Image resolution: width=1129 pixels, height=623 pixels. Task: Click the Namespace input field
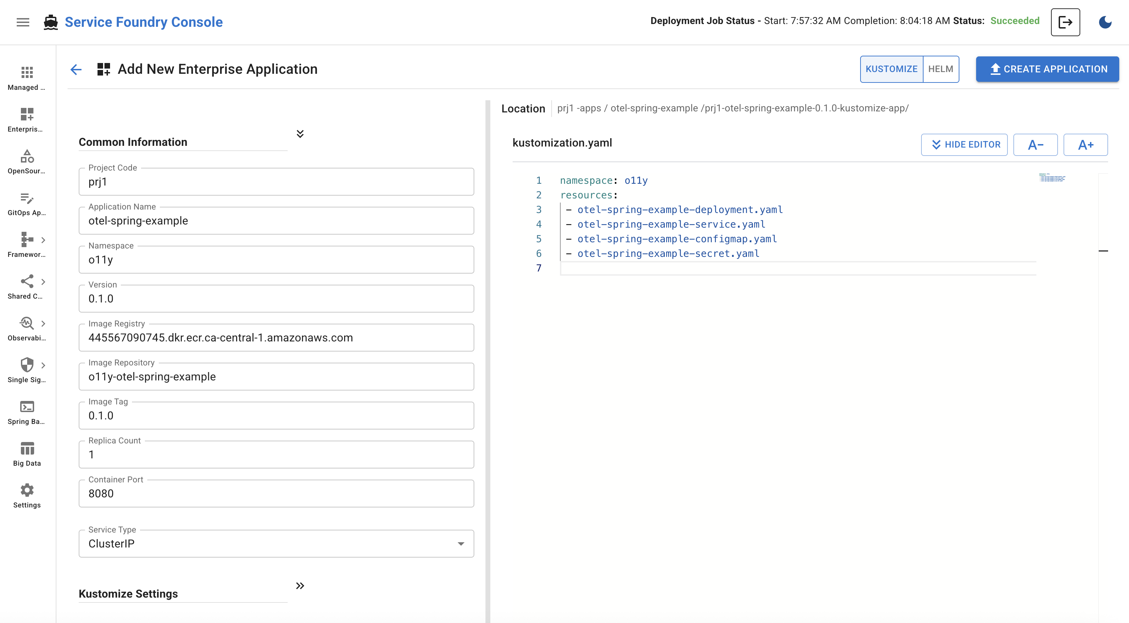pos(276,259)
